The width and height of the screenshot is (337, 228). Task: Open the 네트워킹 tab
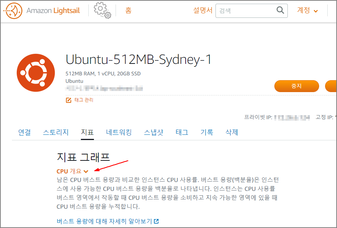click(x=119, y=132)
